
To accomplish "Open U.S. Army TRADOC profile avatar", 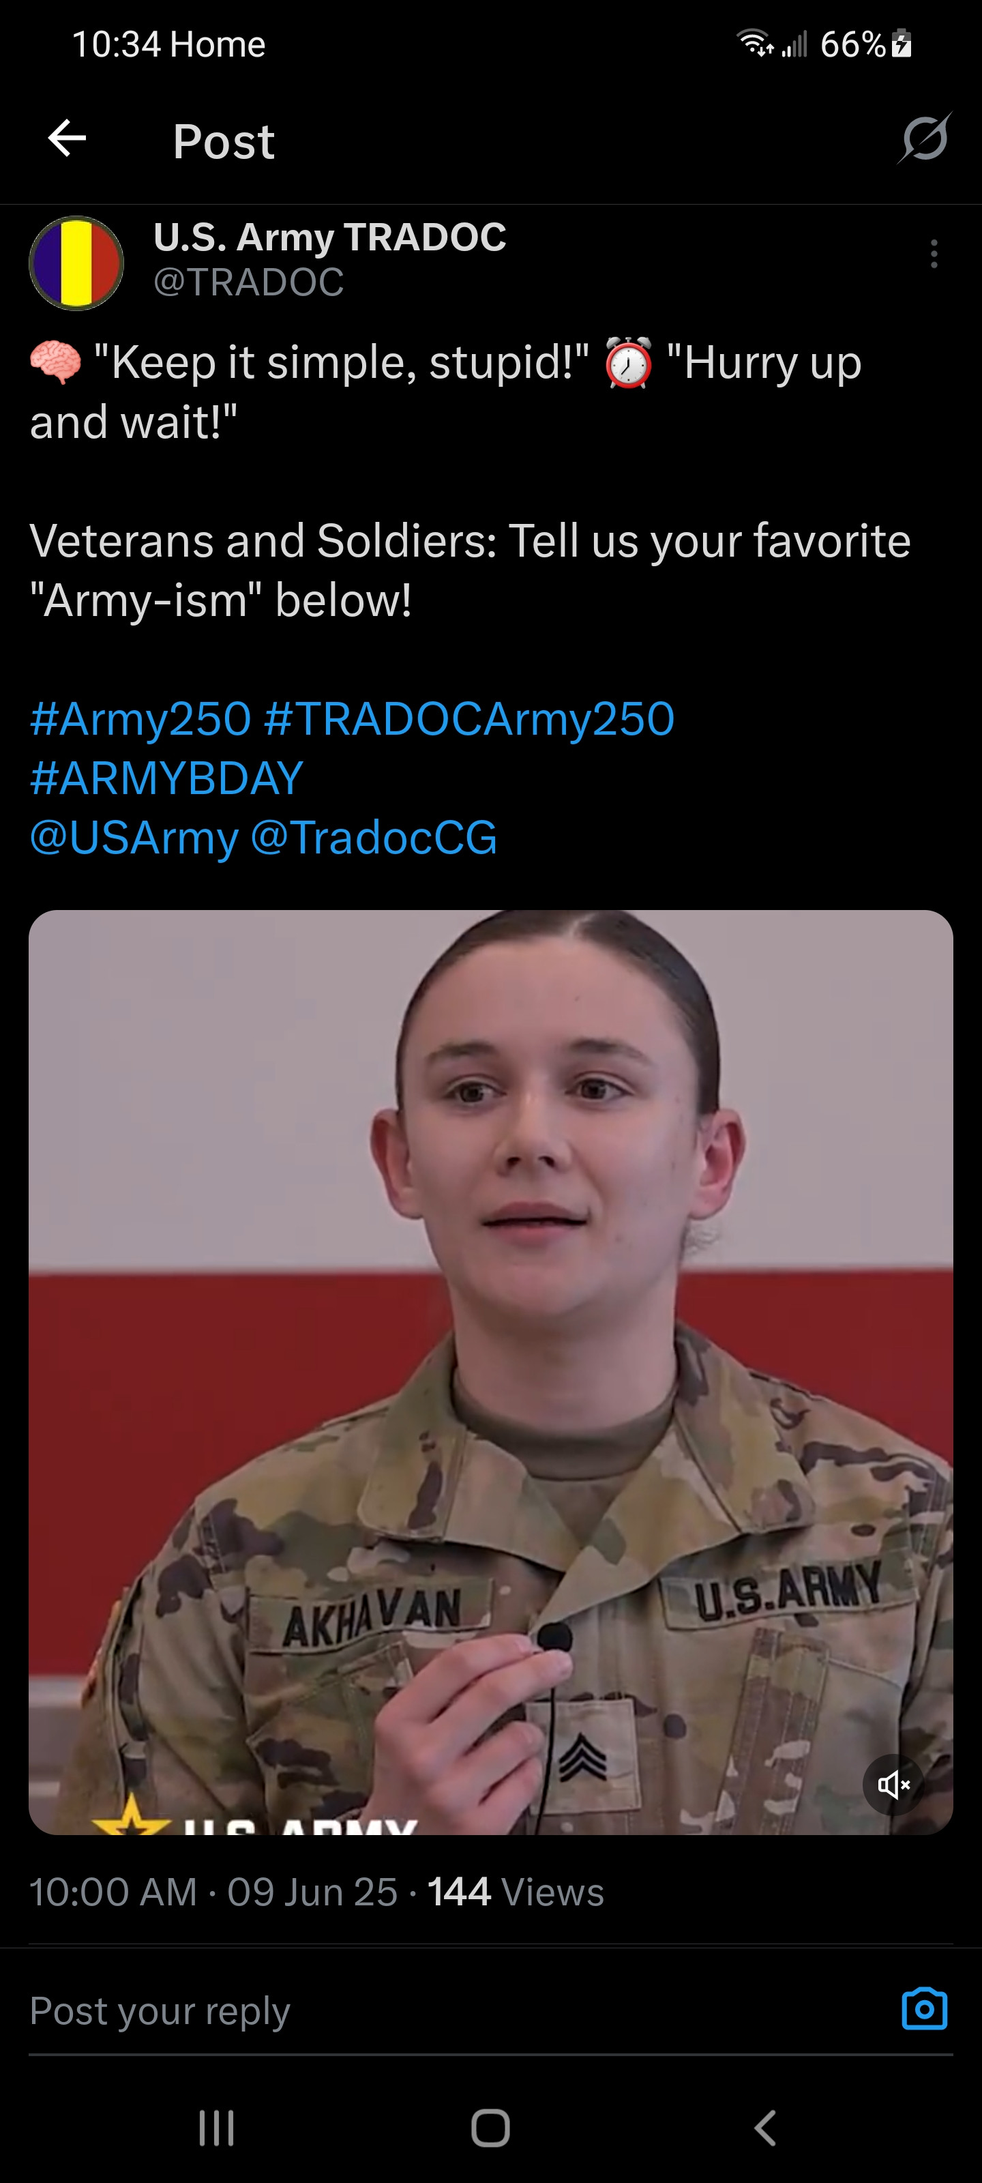I will (x=76, y=263).
